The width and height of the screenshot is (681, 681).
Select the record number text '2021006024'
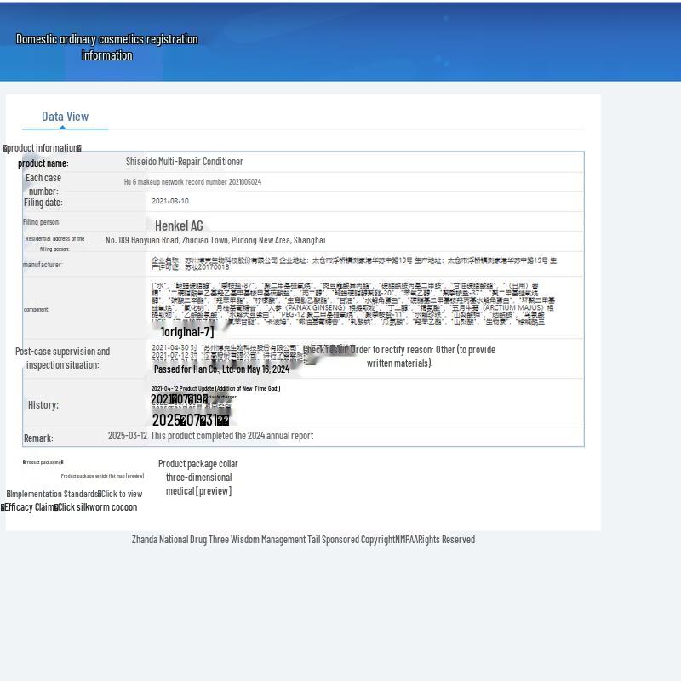point(245,182)
